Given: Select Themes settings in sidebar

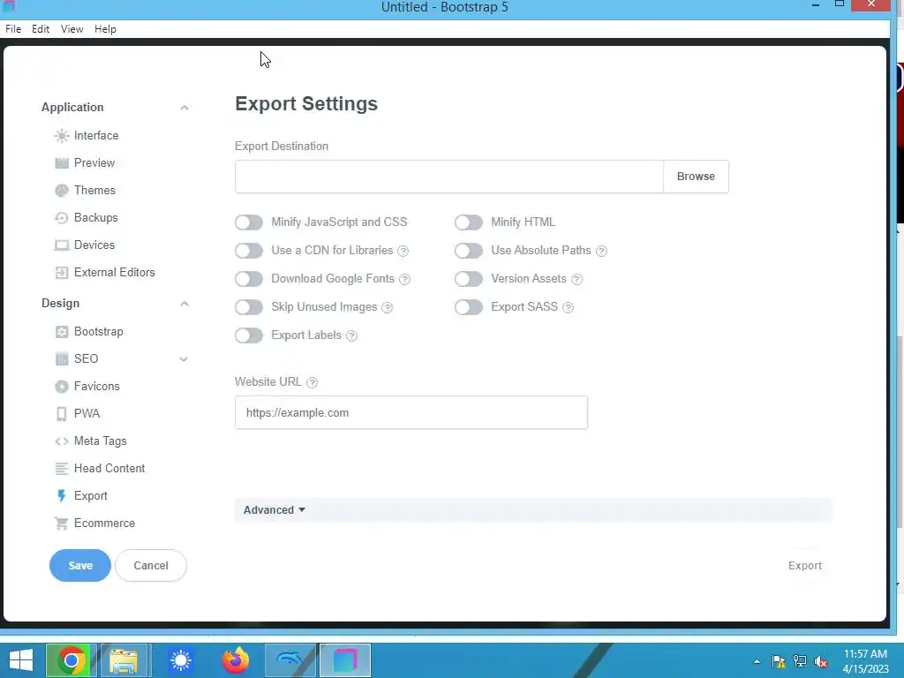Looking at the screenshot, I should click(94, 191).
